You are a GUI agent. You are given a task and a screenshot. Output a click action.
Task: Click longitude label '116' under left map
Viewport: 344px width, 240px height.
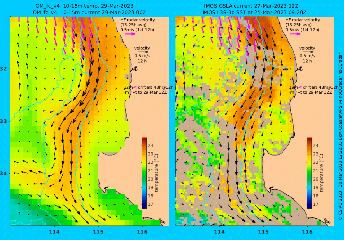(142, 232)
